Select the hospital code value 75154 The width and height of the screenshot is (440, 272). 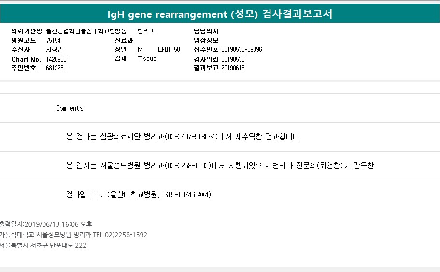coord(53,40)
